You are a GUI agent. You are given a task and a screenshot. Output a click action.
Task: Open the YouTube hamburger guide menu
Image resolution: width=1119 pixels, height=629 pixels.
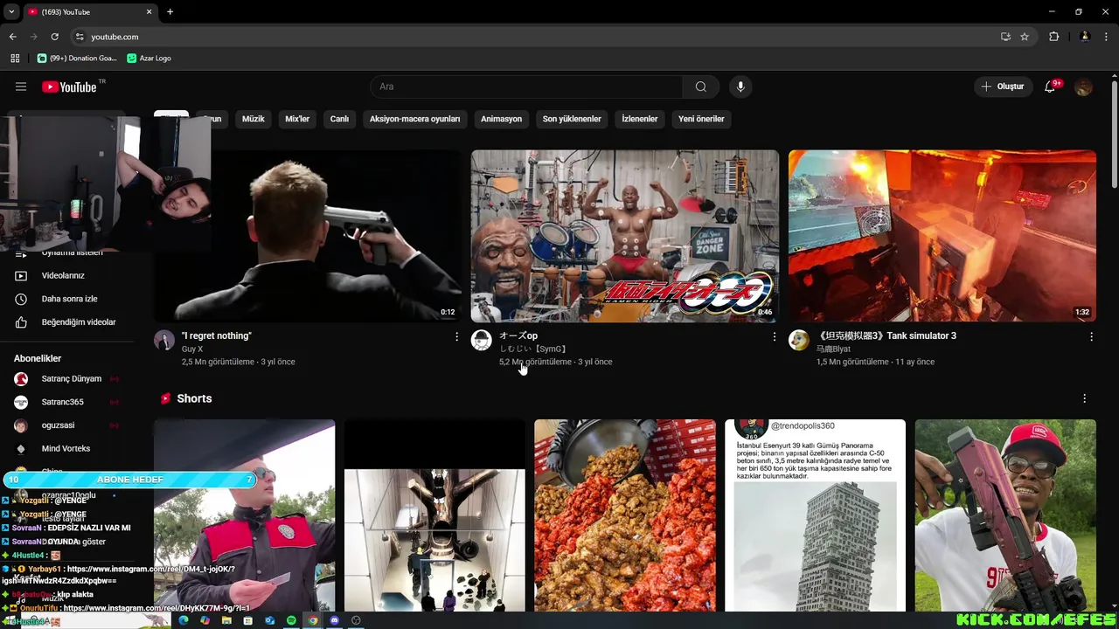point(21,86)
